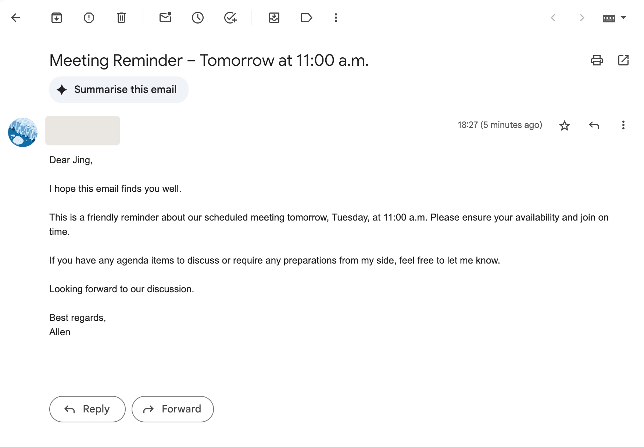Report this email as spam

[x=89, y=18]
